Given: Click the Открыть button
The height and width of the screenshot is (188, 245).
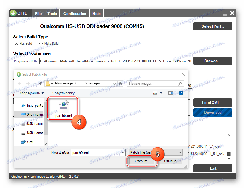Looking at the screenshot, I should 141,161.
